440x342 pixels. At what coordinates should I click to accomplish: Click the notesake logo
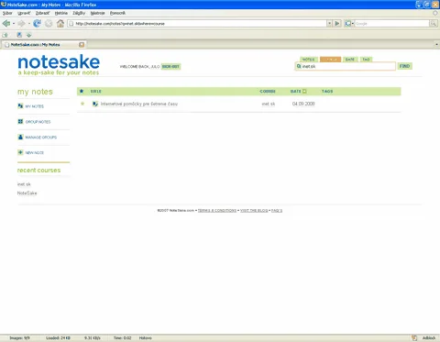(59, 64)
